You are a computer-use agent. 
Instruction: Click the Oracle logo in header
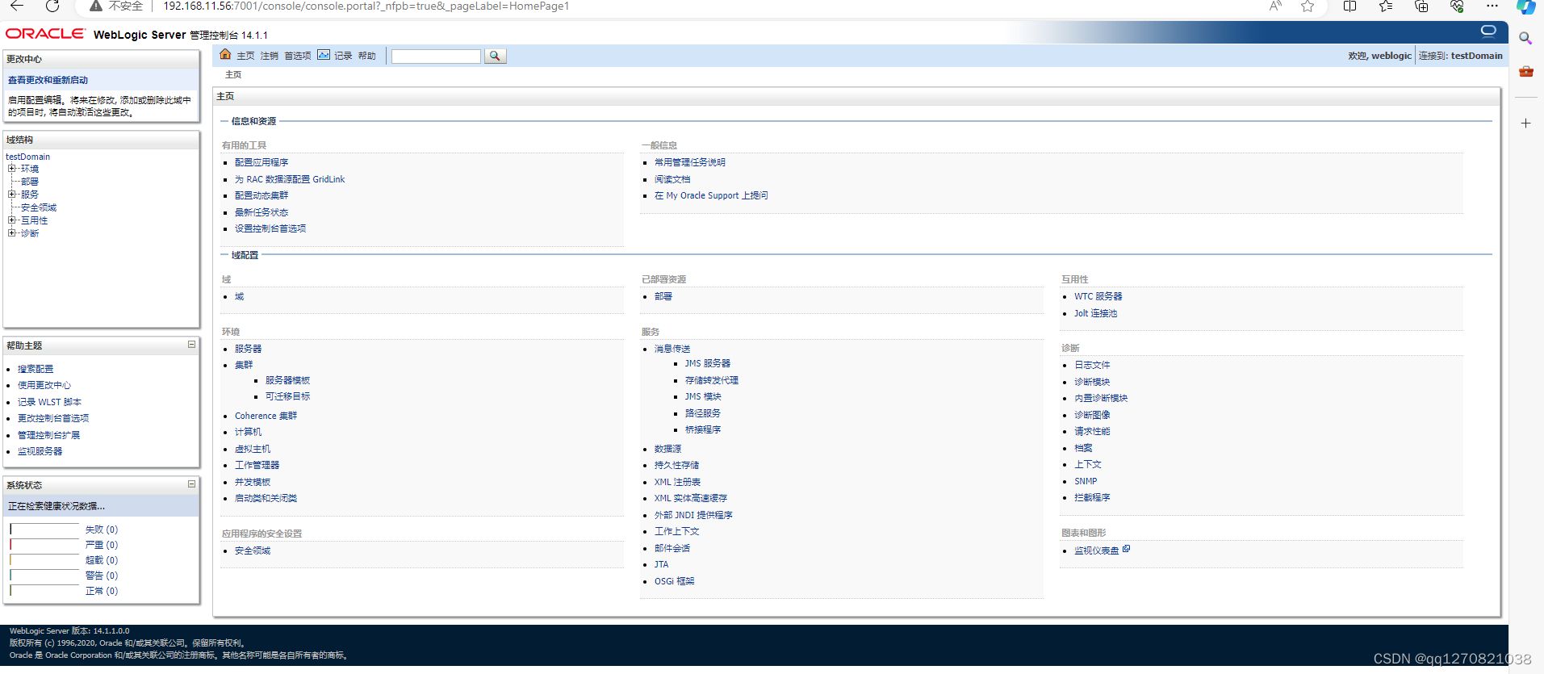[45, 34]
